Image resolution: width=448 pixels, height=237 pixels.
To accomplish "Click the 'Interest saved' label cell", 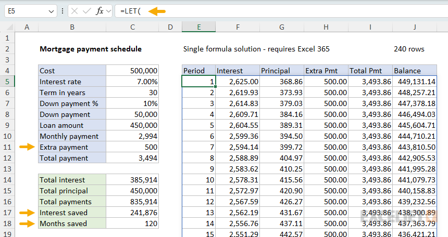I will pyautogui.click(x=72, y=213).
